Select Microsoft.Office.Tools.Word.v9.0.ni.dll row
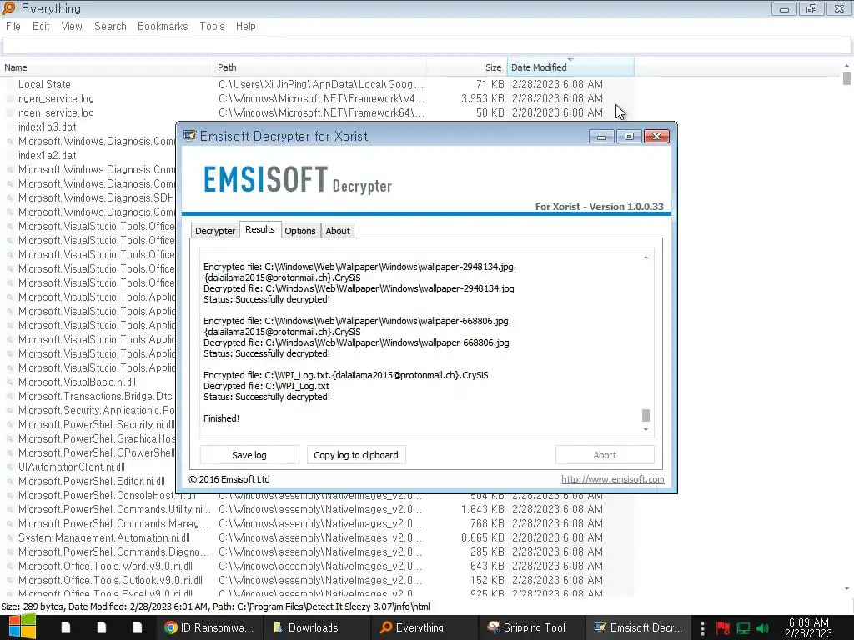The height and width of the screenshot is (640, 854). click(317, 566)
